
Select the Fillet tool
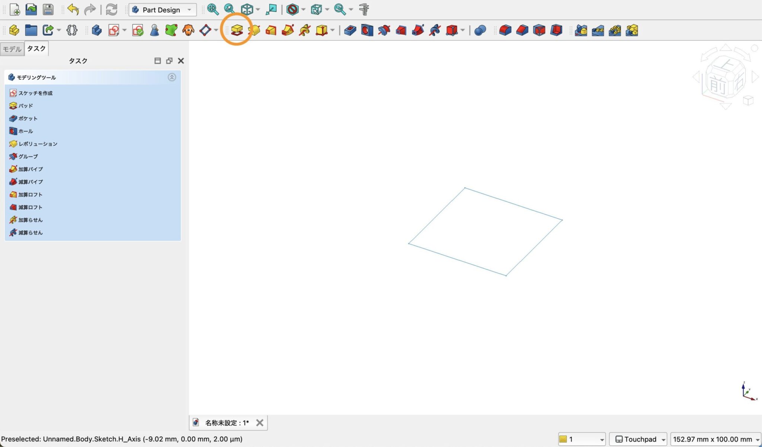tap(505, 30)
